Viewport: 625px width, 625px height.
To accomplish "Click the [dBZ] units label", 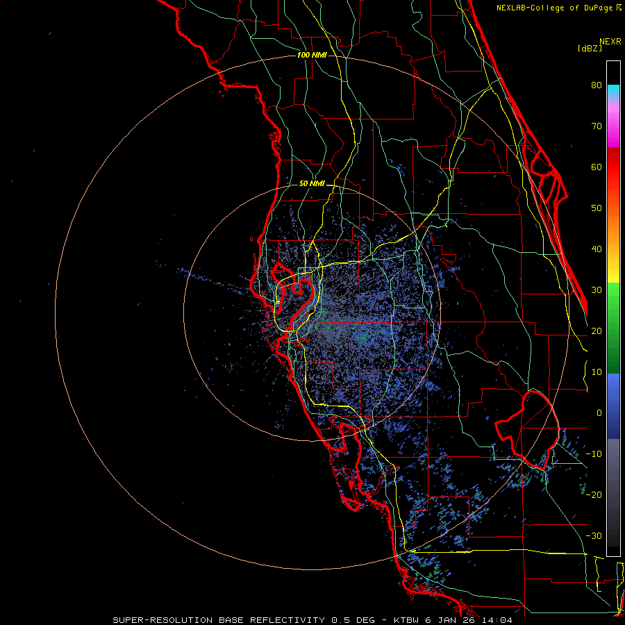I will (590, 48).
